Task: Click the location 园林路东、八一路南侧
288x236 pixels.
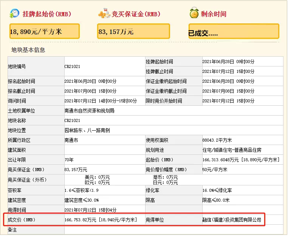Action: (x=87, y=130)
